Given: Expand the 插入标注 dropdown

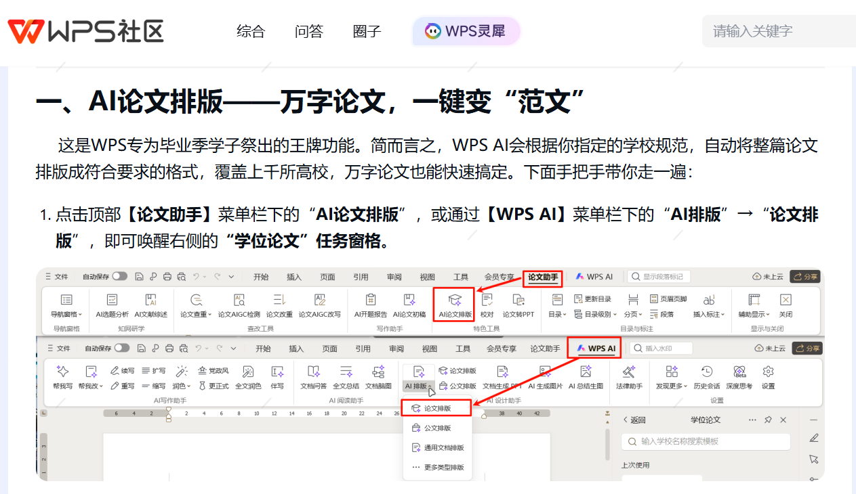Looking at the screenshot, I should click(709, 305).
